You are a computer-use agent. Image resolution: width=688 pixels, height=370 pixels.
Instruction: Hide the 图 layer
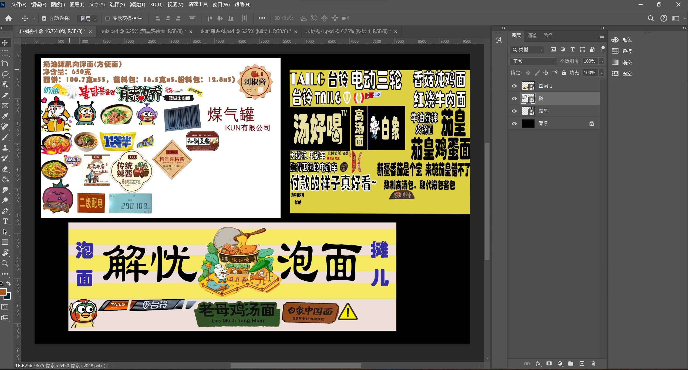coord(514,98)
